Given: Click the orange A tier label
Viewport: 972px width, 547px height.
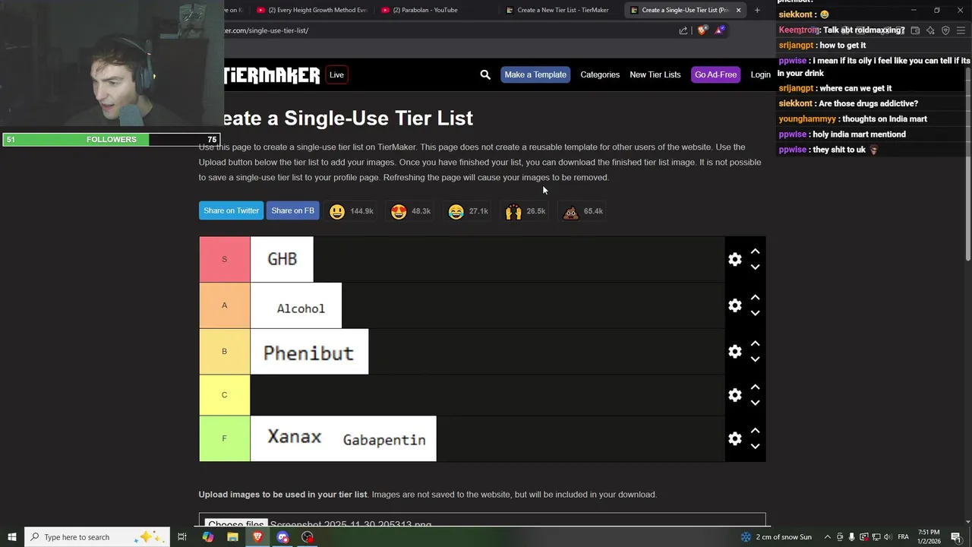Looking at the screenshot, I should point(224,305).
